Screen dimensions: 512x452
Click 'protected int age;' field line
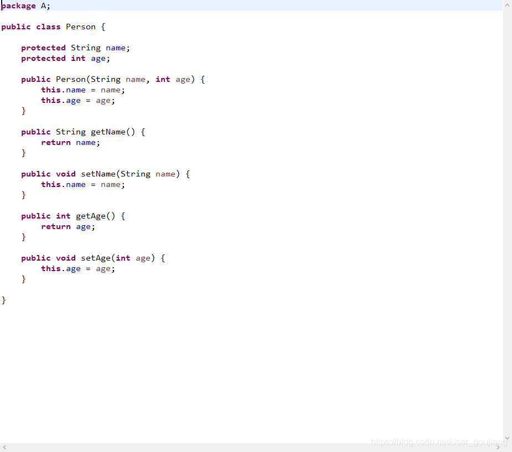66,59
